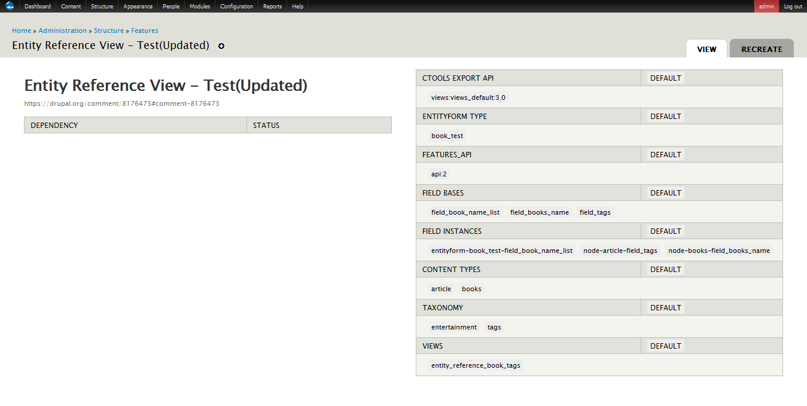807x406 pixels.
Task: Navigate to the Modules menu
Action: click(200, 7)
